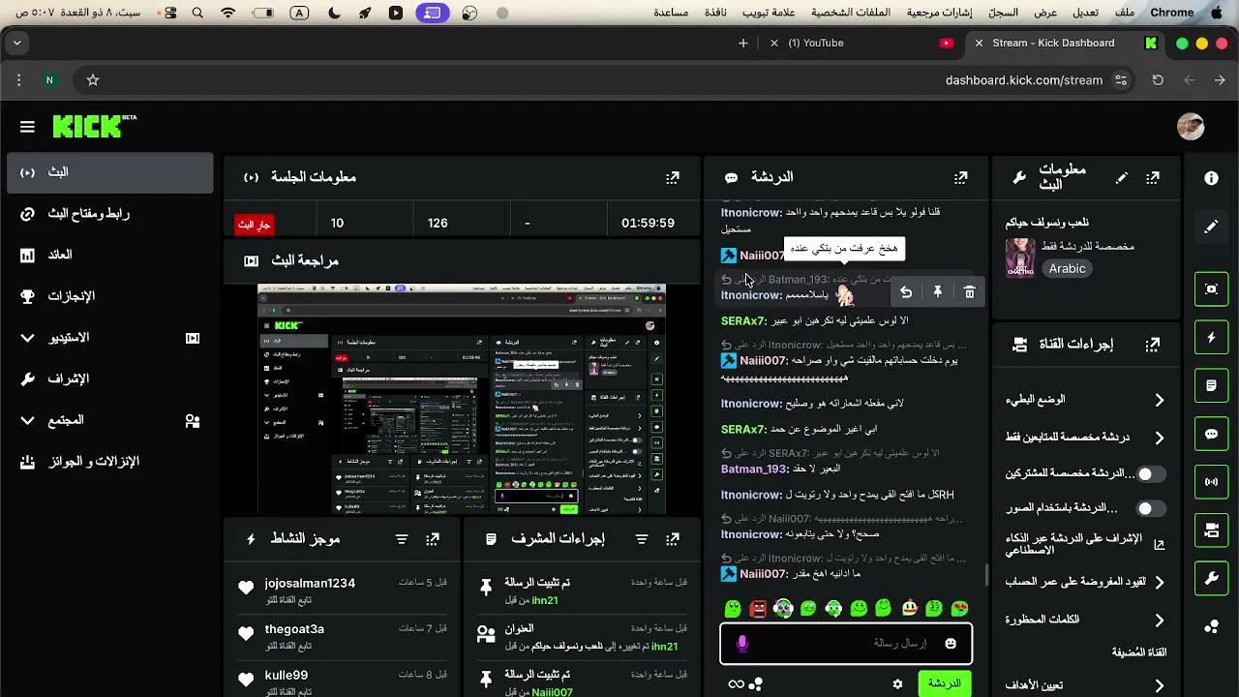1239x697 pixels.
Task: Click the chat panel scrollbar
Action: coord(986,575)
